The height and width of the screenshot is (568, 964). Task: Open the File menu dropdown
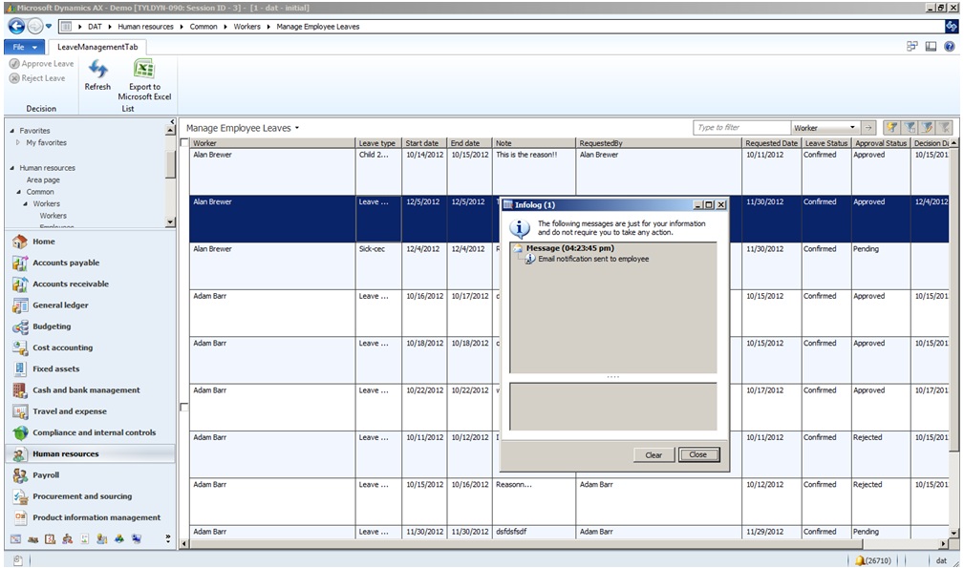point(25,47)
